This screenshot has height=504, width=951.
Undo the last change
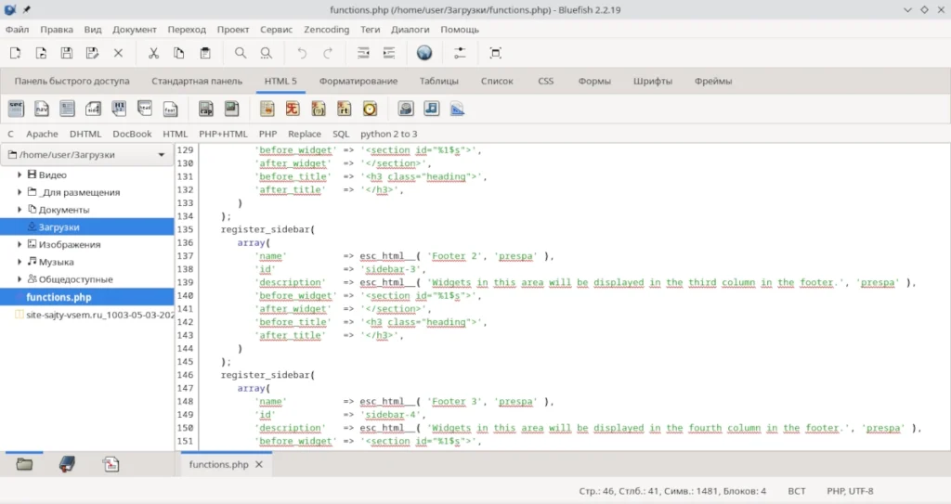pos(302,54)
